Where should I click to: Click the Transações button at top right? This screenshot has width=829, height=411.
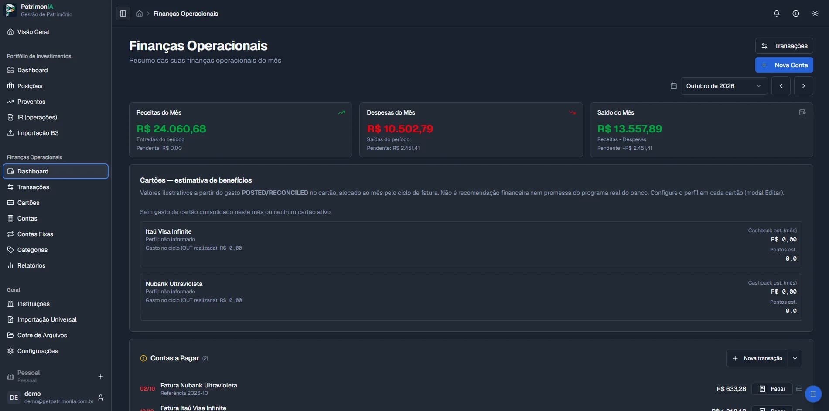784,46
